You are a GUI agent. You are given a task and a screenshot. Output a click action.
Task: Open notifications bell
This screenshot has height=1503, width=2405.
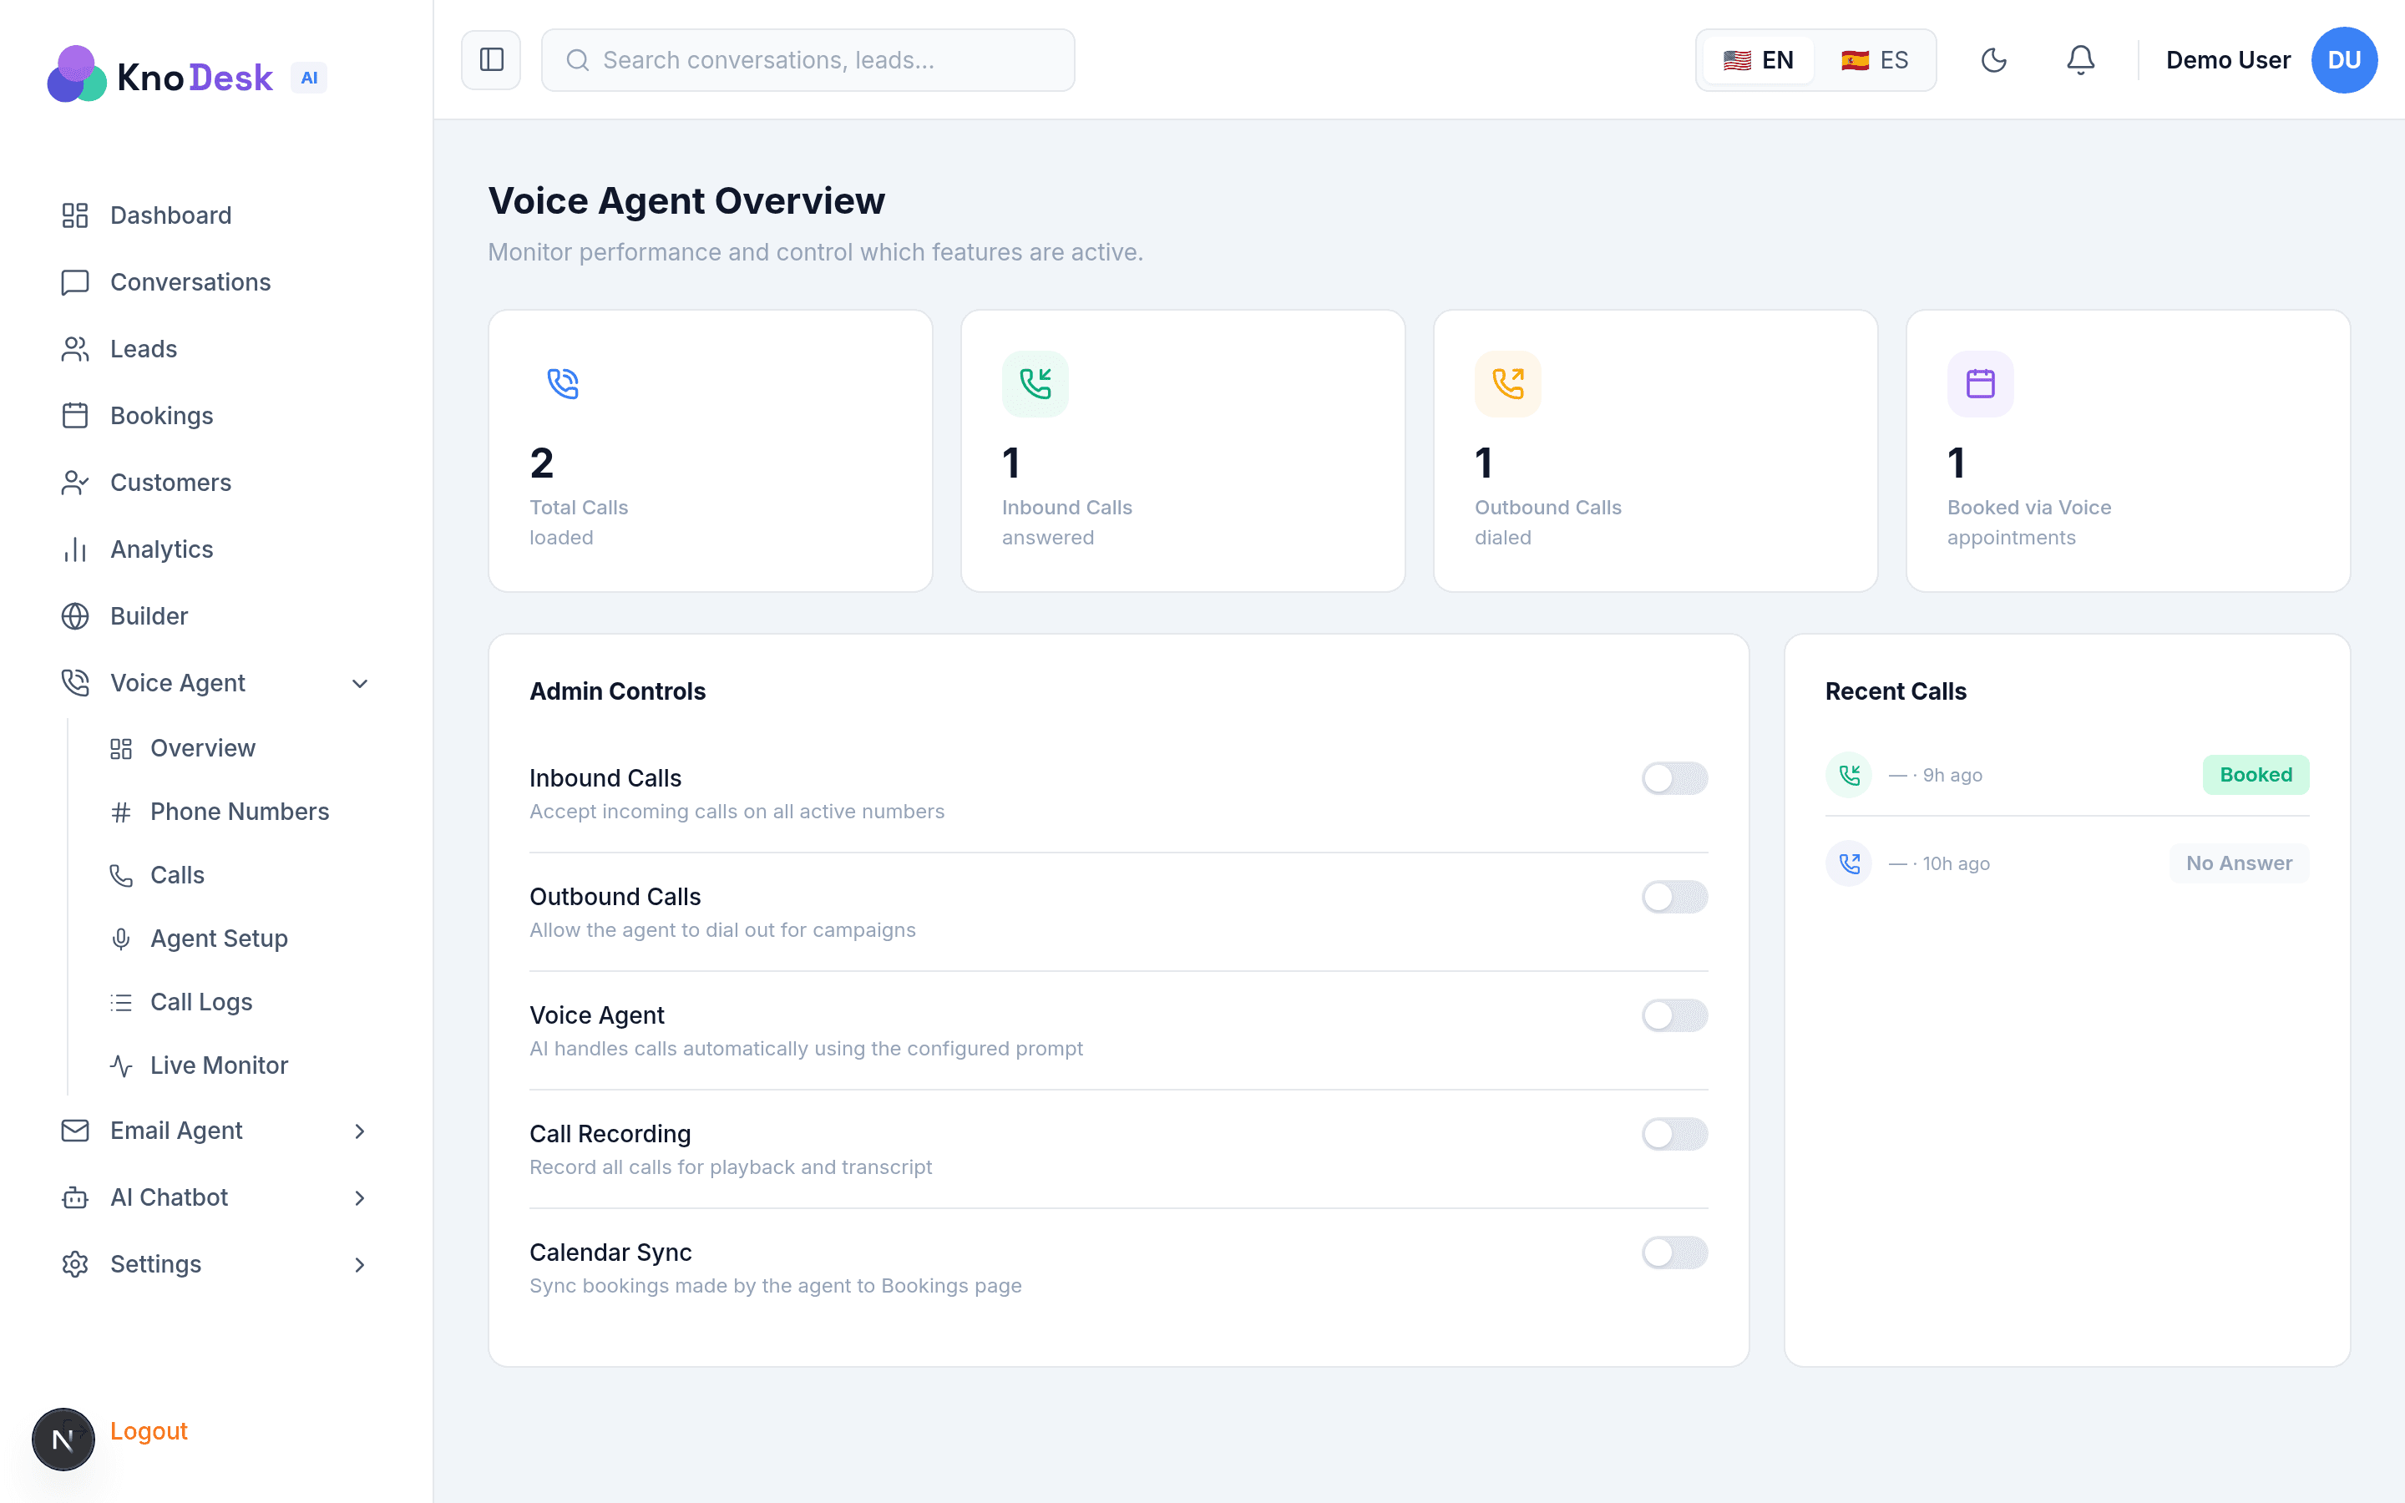click(2080, 59)
